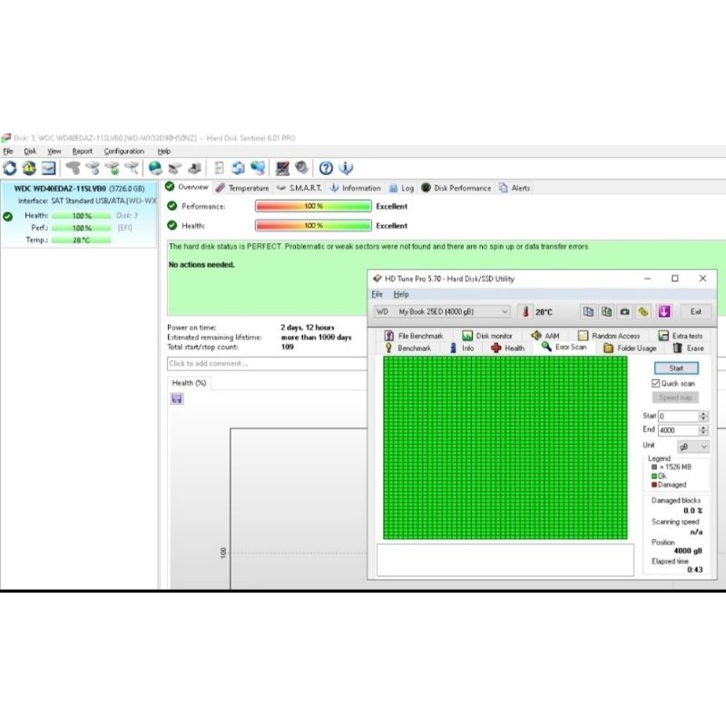Select the Health (%) graph tab
This screenshot has height=726, width=726.
(x=189, y=383)
